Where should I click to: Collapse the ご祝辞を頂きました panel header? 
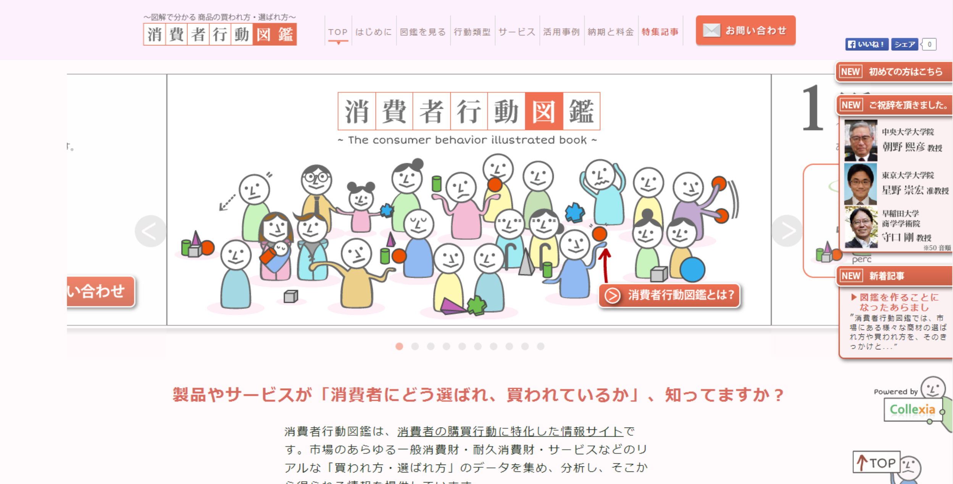click(894, 105)
